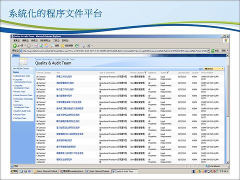Click the Local intranet zone in status bar
Screen dimensions: 240x180
(212, 166)
